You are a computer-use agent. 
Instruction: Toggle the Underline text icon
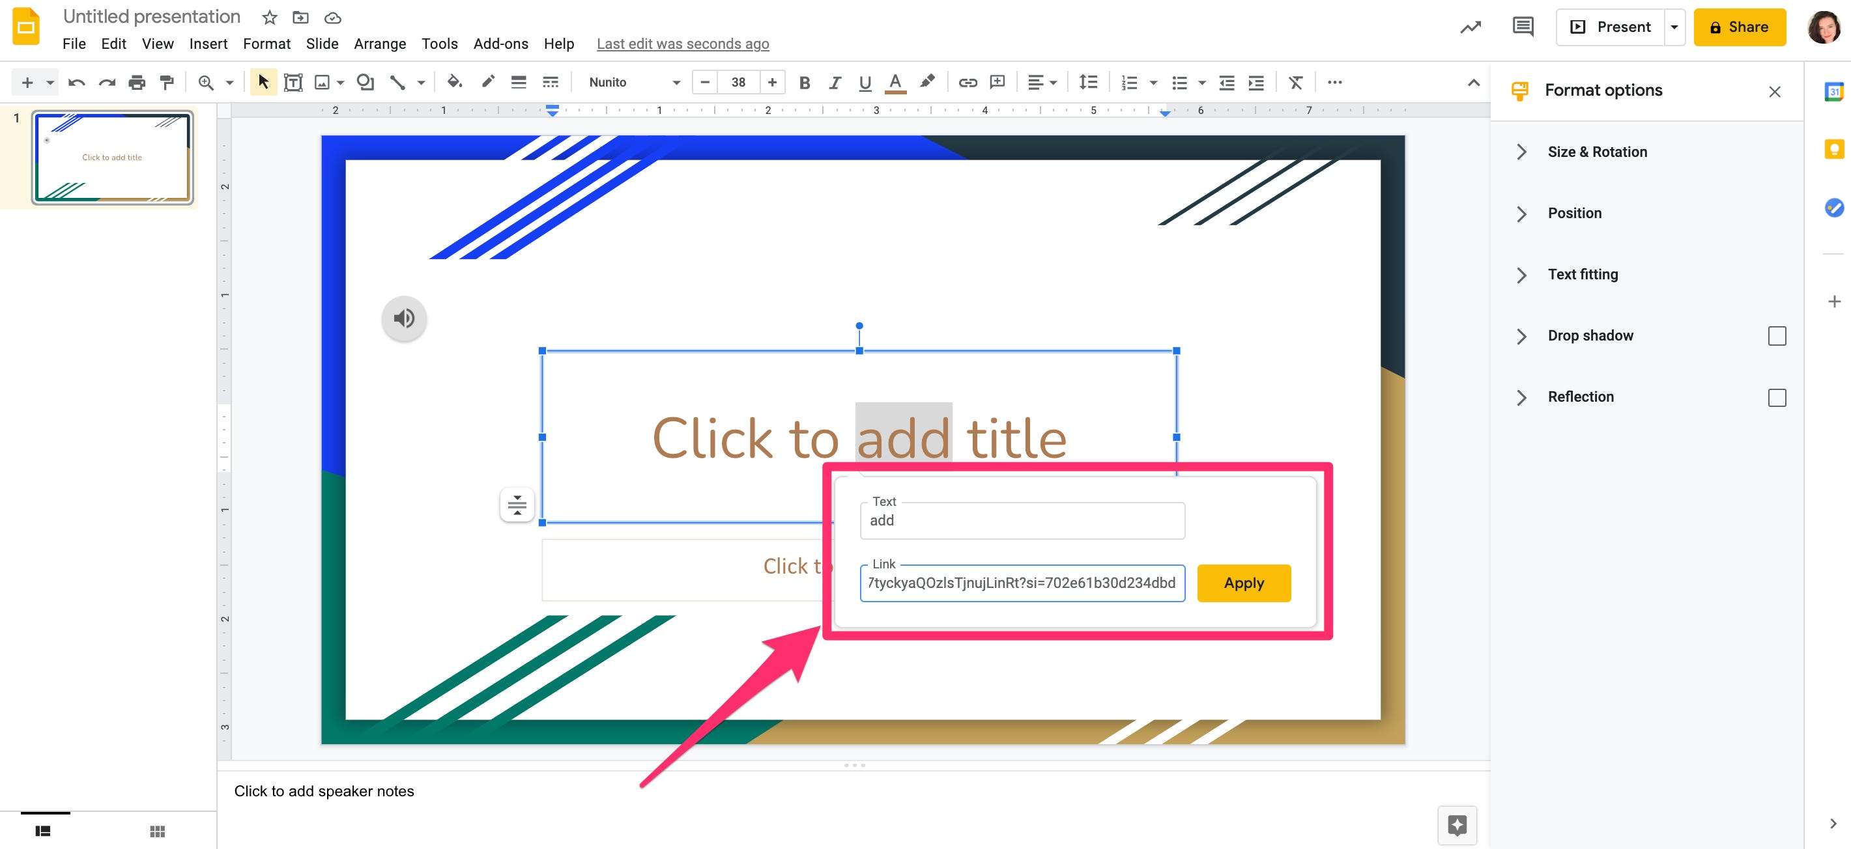[863, 83]
